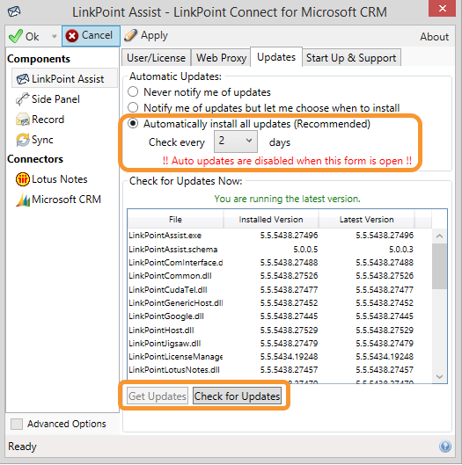Image resolution: width=462 pixels, height=465 pixels.
Task: Open the Start Up & Support tab
Action: (351, 57)
